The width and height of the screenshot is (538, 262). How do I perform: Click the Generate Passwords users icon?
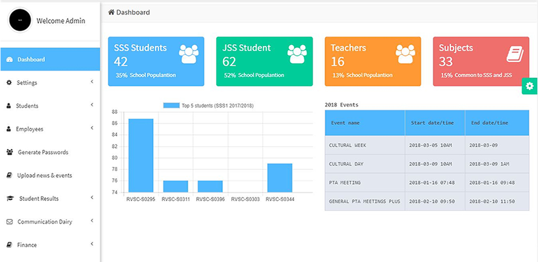tap(9, 152)
